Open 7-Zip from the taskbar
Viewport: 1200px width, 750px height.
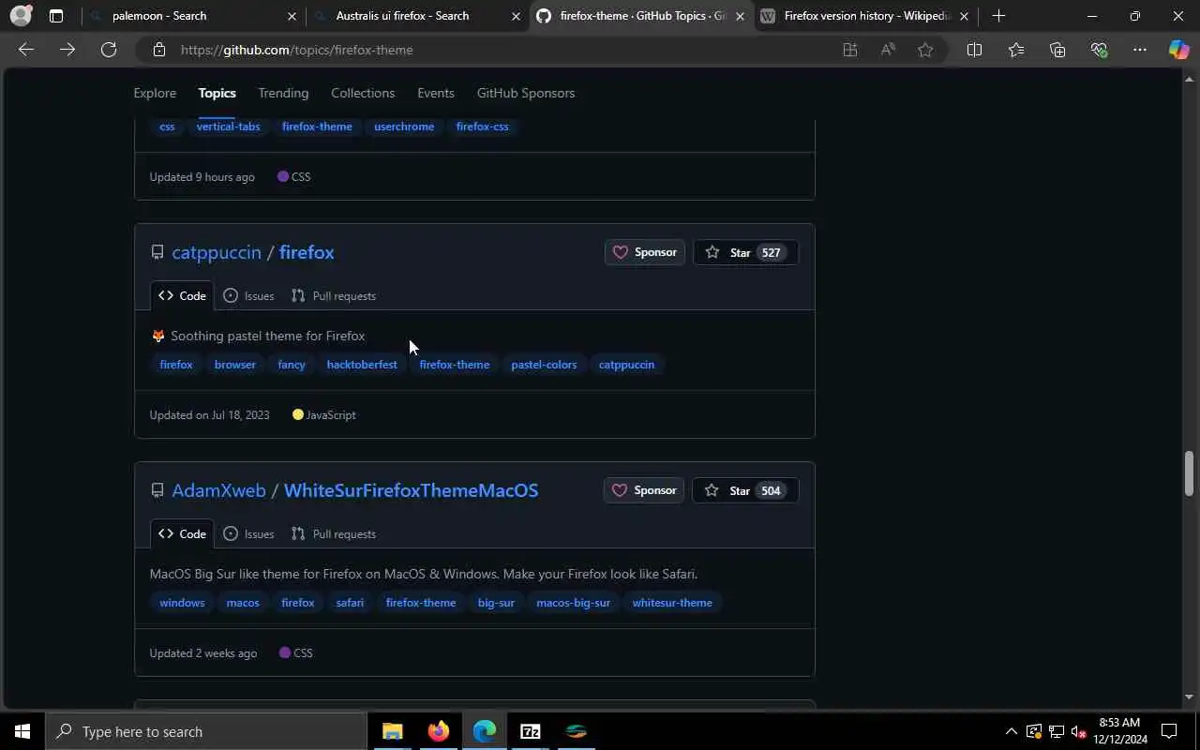pyautogui.click(x=530, y=731)
